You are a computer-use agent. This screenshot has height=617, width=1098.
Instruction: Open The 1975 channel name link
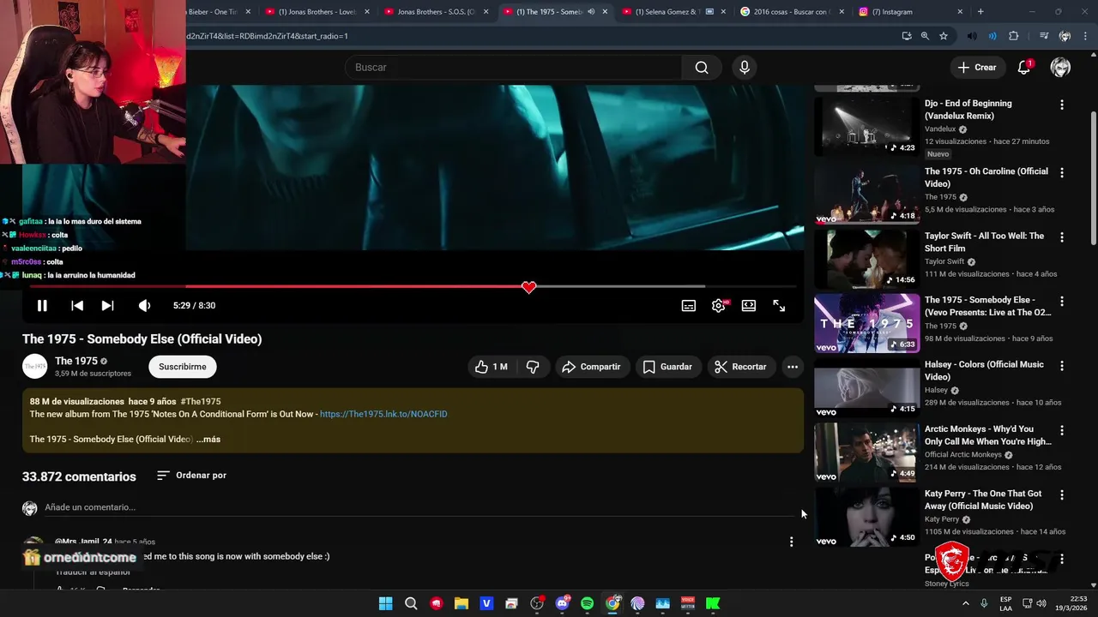point(76,361)
